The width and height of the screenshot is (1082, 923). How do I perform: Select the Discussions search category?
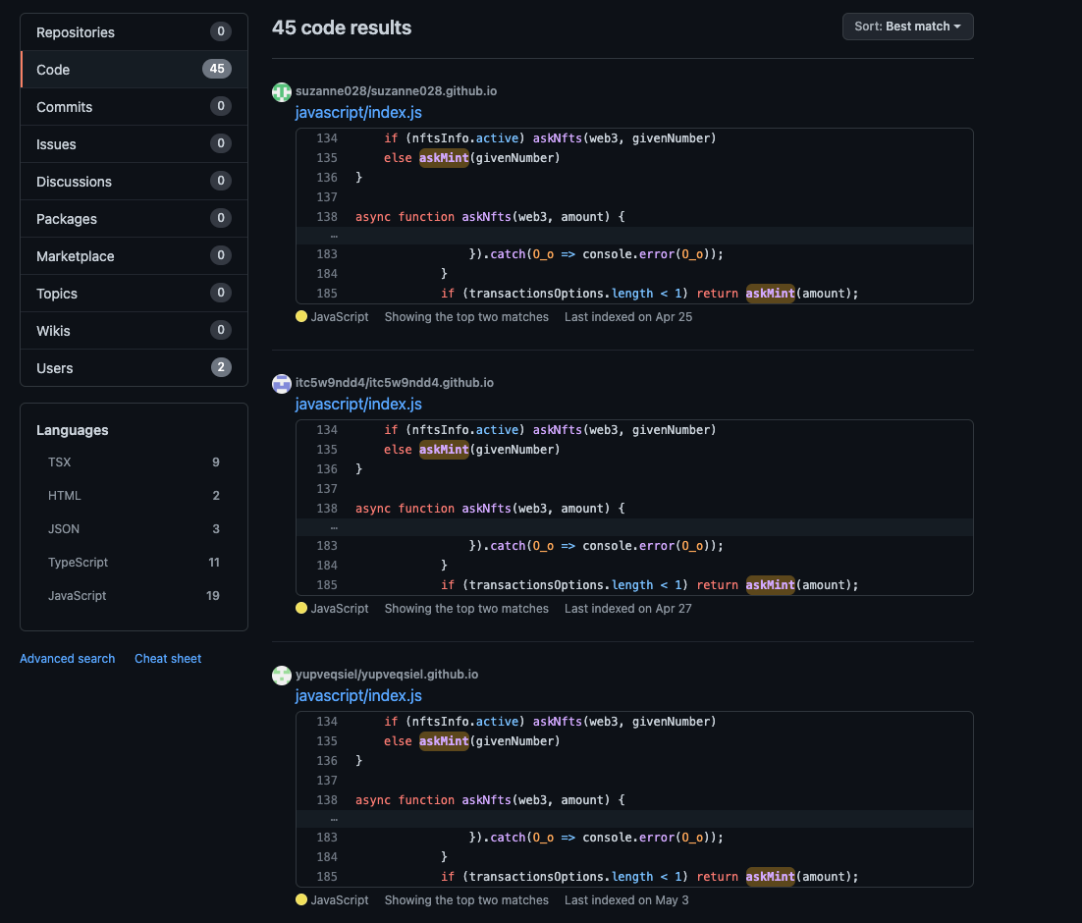134,181
